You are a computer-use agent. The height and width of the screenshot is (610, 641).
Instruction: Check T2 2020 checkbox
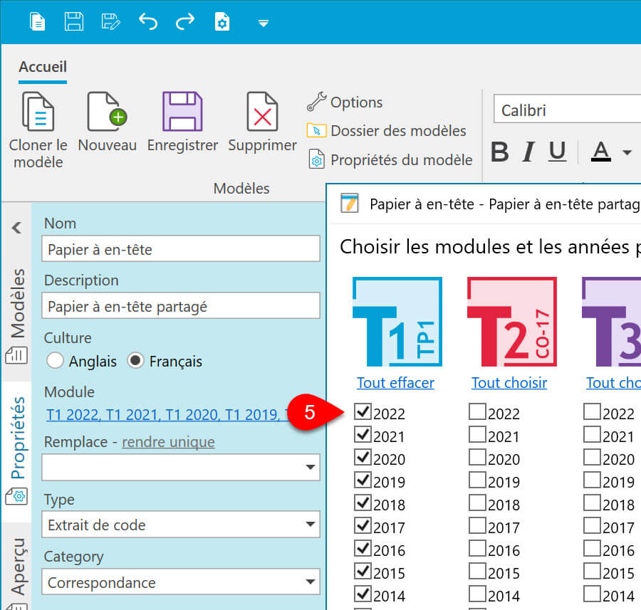pyautogui.click(x=477, y=457)
